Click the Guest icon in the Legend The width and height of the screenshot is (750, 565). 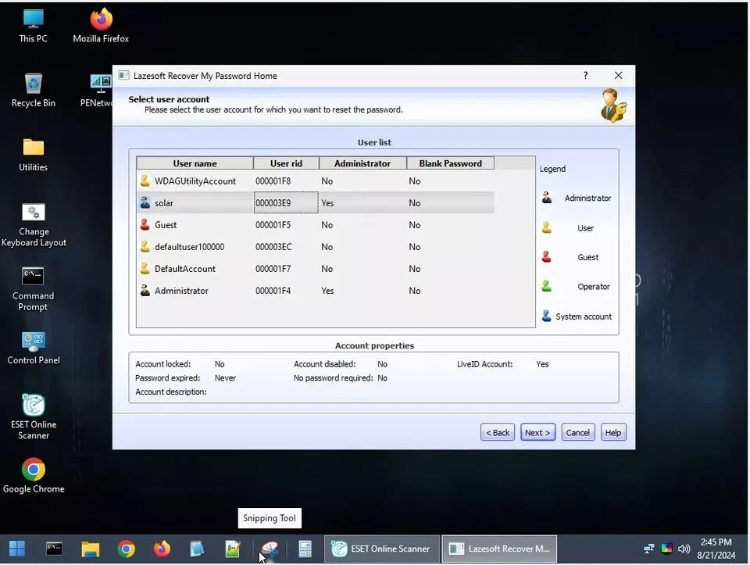pyautogui.click(x=547, y=257)
